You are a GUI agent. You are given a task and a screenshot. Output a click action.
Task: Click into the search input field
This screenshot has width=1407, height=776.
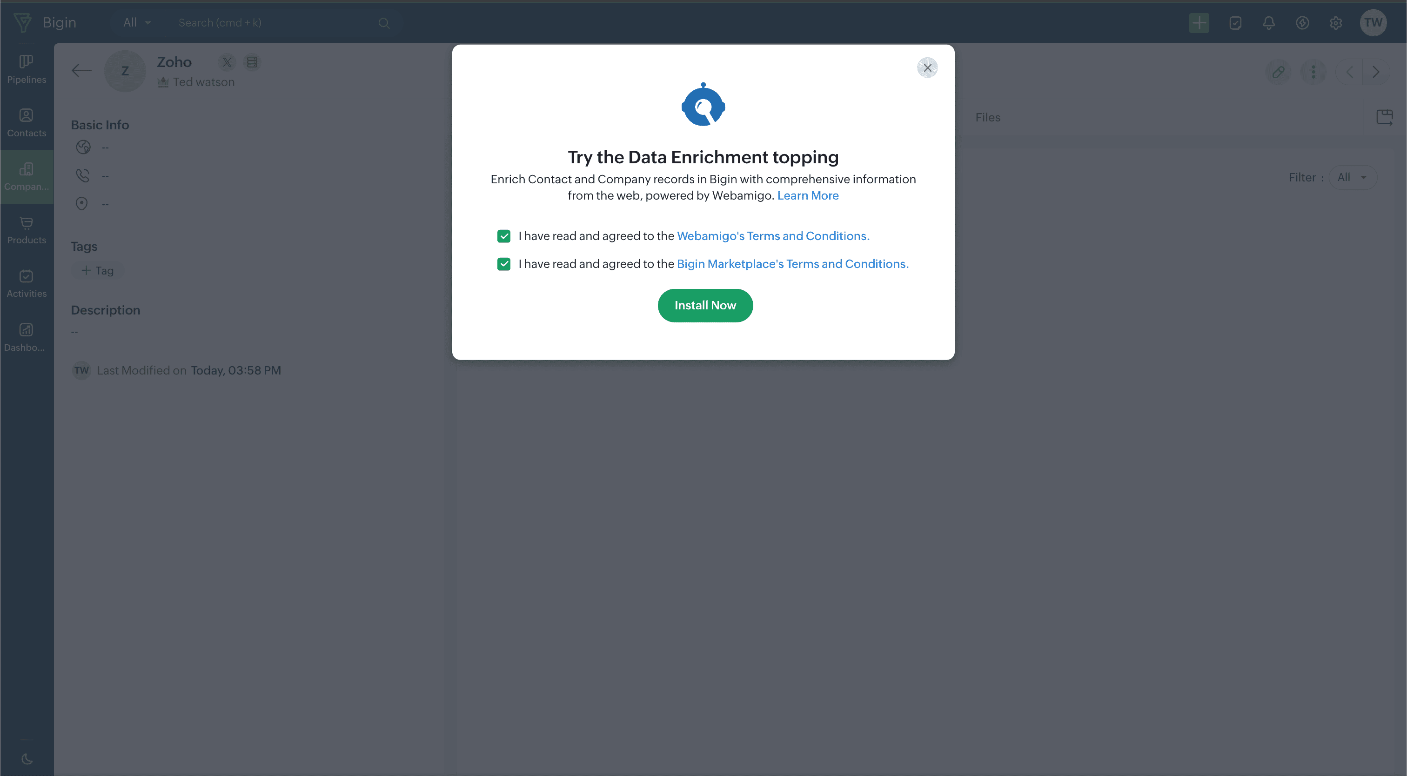point(273,23)
